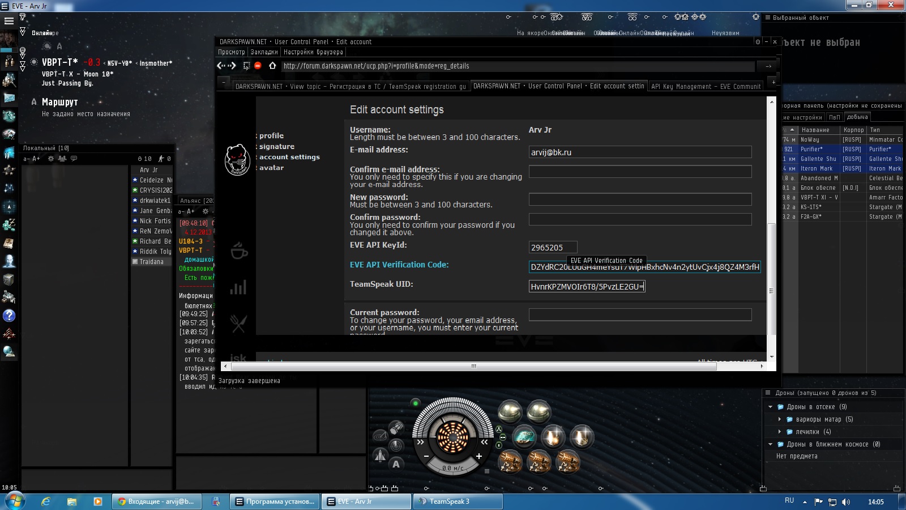Collapse the Дроны в отсеке group
Screen dimensions: 906x510
pos(770,407)
